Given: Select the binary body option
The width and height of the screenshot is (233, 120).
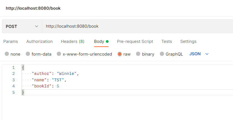Looking at the screenshot, I should (138, 54).
